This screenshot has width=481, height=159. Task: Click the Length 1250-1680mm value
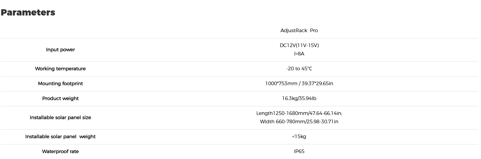coord(299,113)
